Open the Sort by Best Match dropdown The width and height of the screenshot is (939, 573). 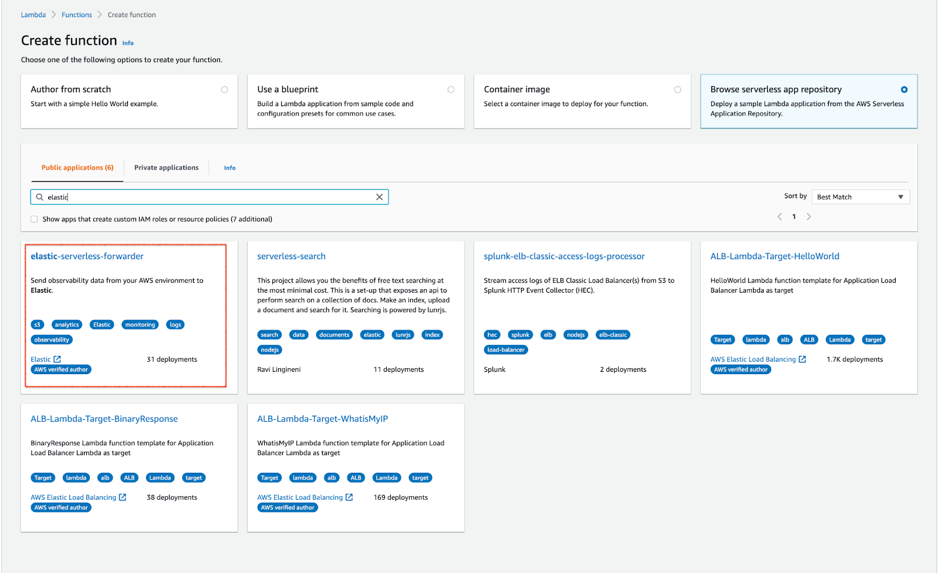860,196
